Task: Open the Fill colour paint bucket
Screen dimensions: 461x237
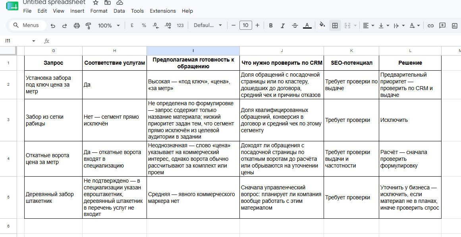Action: 322,25
